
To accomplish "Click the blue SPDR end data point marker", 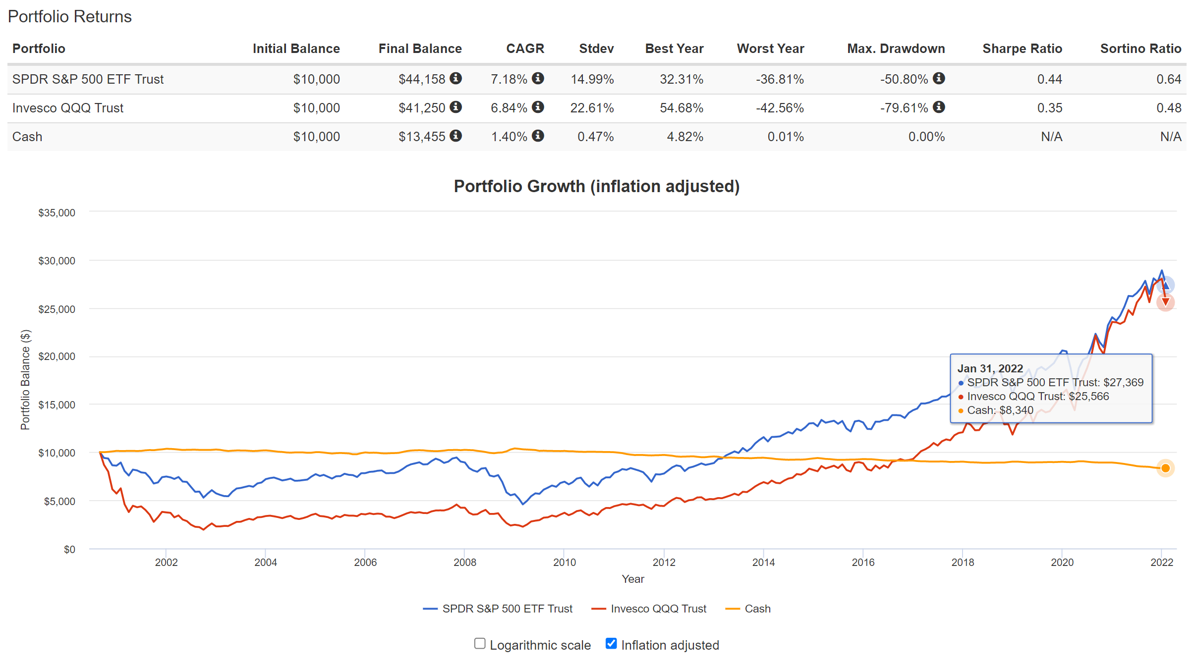I will (x=1166, y=285).
